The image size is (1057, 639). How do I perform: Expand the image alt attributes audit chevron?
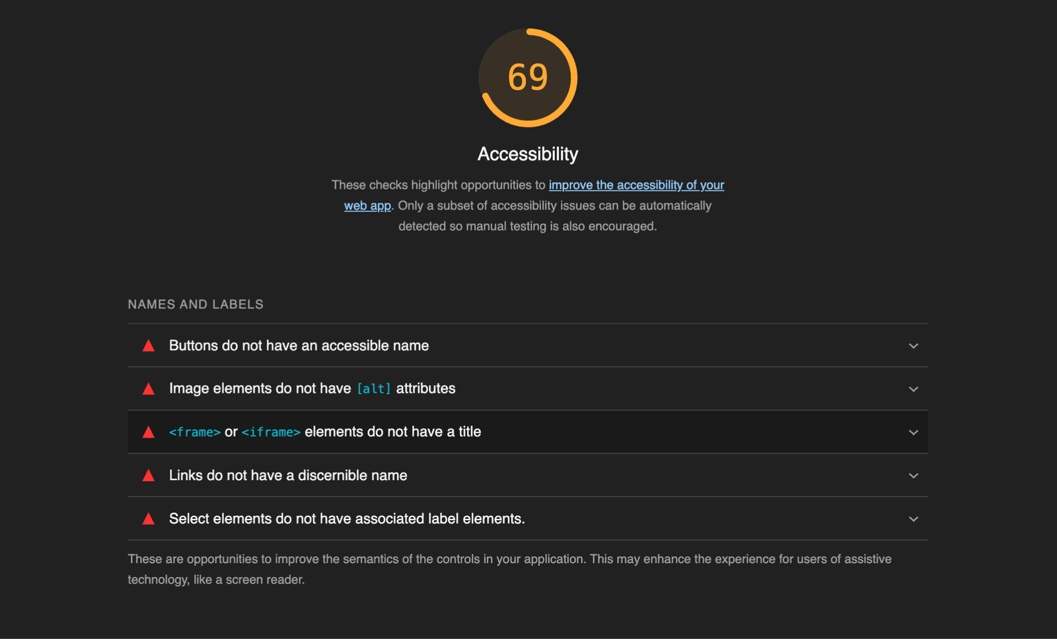913,389
